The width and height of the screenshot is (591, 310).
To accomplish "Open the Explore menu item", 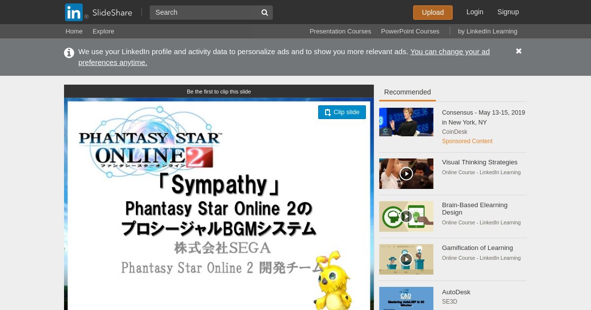I will [103, 31].
